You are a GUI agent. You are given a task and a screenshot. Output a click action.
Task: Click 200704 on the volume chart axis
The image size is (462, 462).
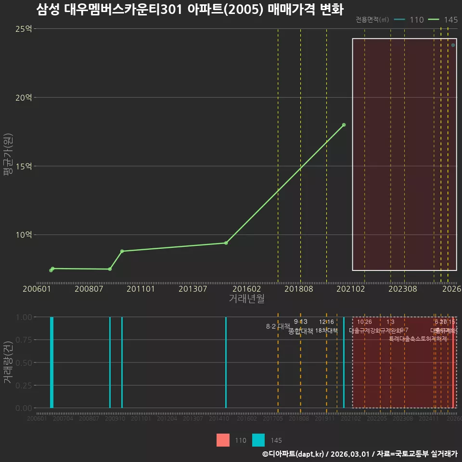(63, 418)
